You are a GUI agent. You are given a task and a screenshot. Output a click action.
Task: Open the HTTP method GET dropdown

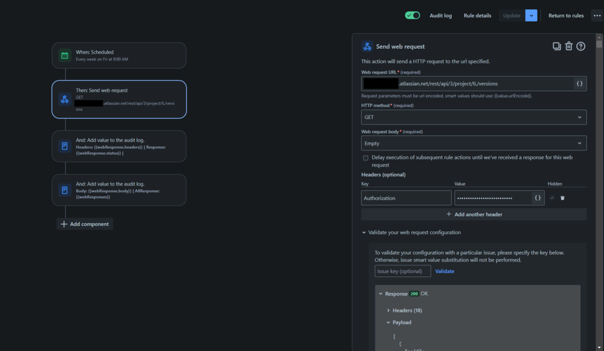pyautogui.click(x=474, y=117)
